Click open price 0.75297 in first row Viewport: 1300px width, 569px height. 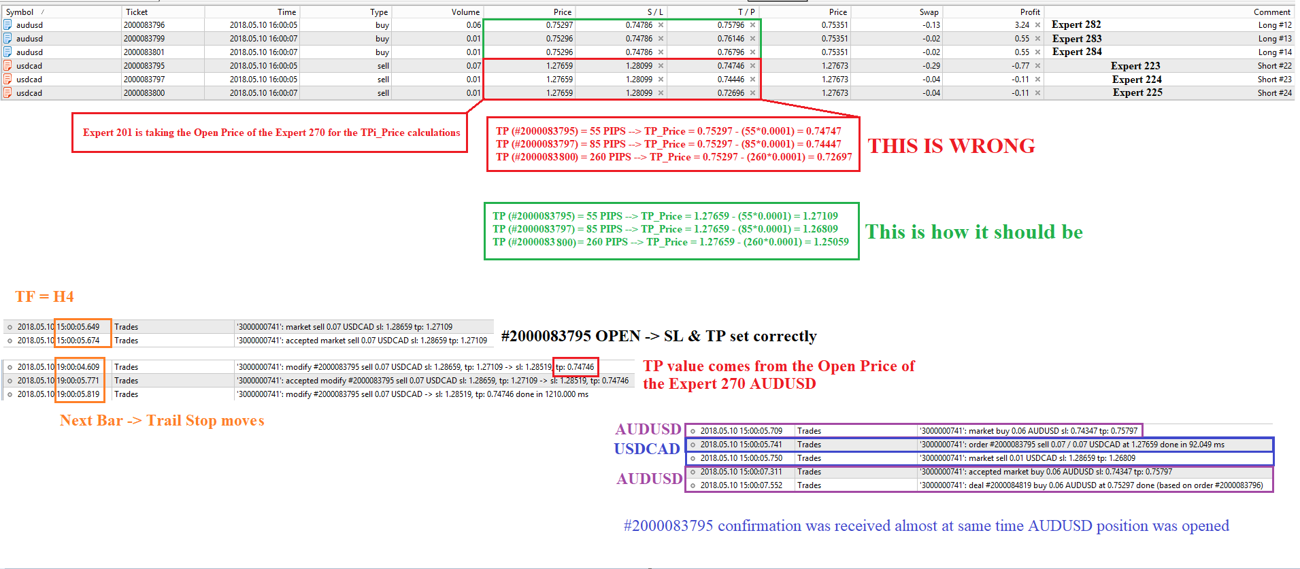(x=559, y=25)
